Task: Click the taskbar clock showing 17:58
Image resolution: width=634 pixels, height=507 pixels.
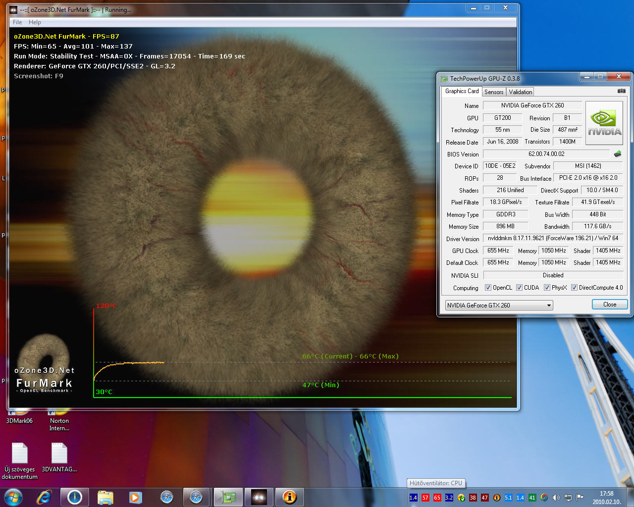Action: tap(606, 498)
